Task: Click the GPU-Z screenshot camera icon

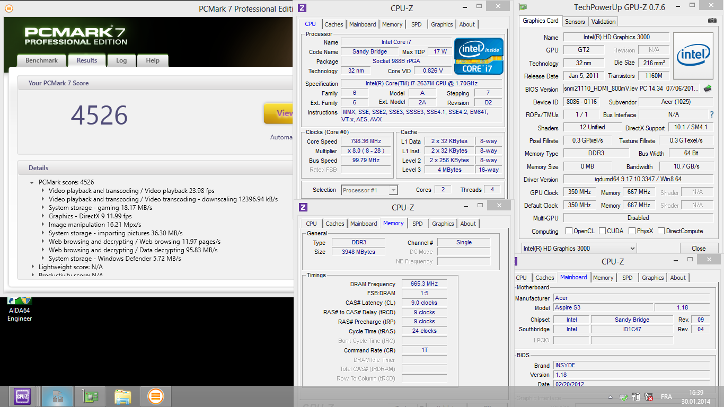Action: click(x=712, y=21)
